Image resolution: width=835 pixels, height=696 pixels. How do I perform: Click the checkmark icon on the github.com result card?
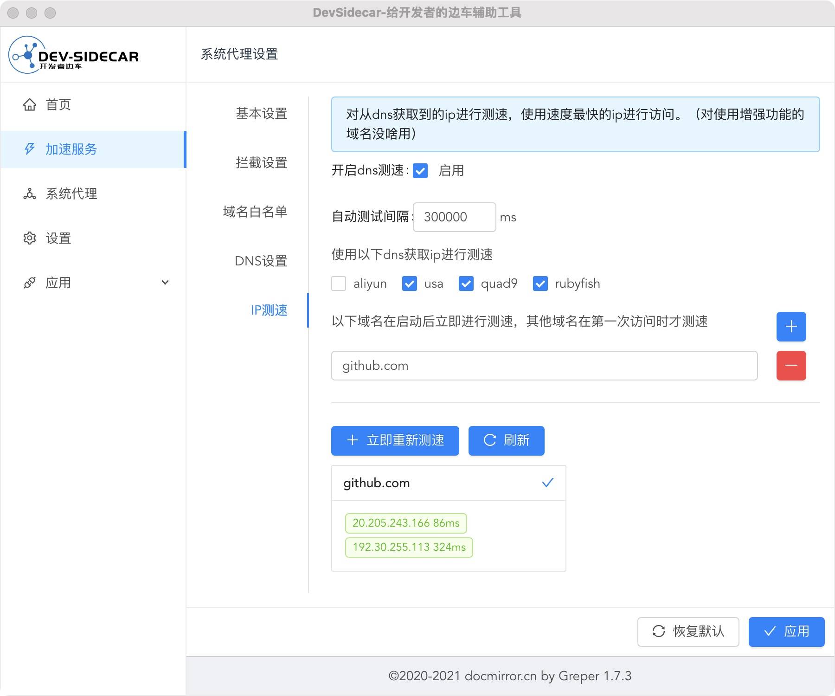click(x=548, y=483)
